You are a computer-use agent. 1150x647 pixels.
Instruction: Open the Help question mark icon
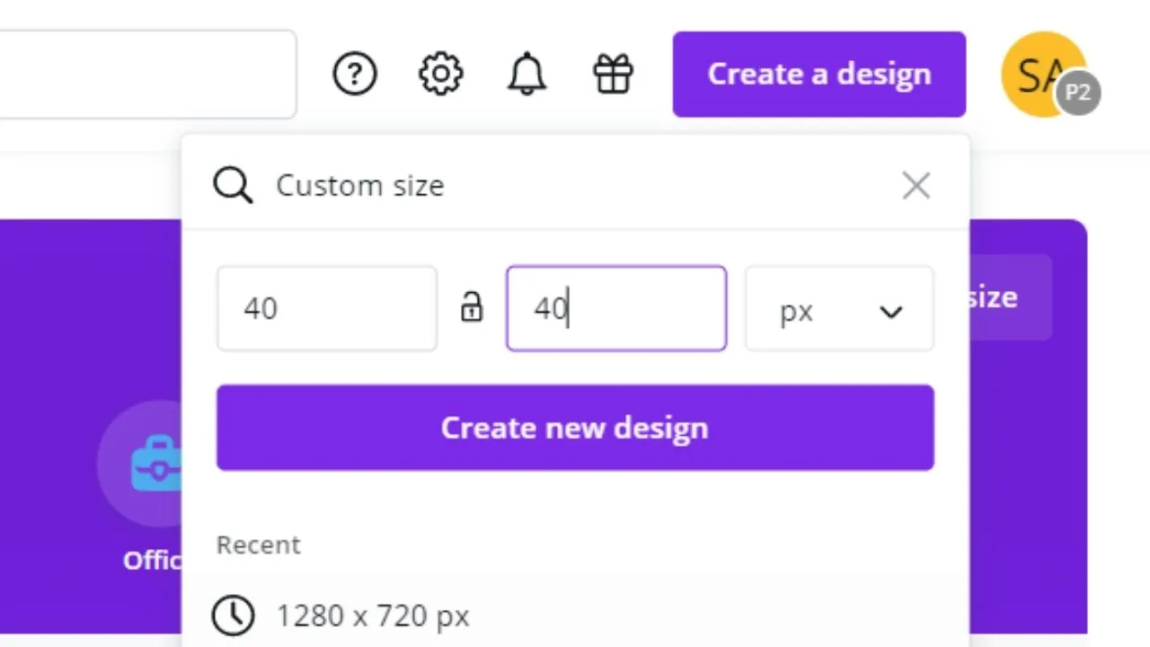[x=355, y=74]
